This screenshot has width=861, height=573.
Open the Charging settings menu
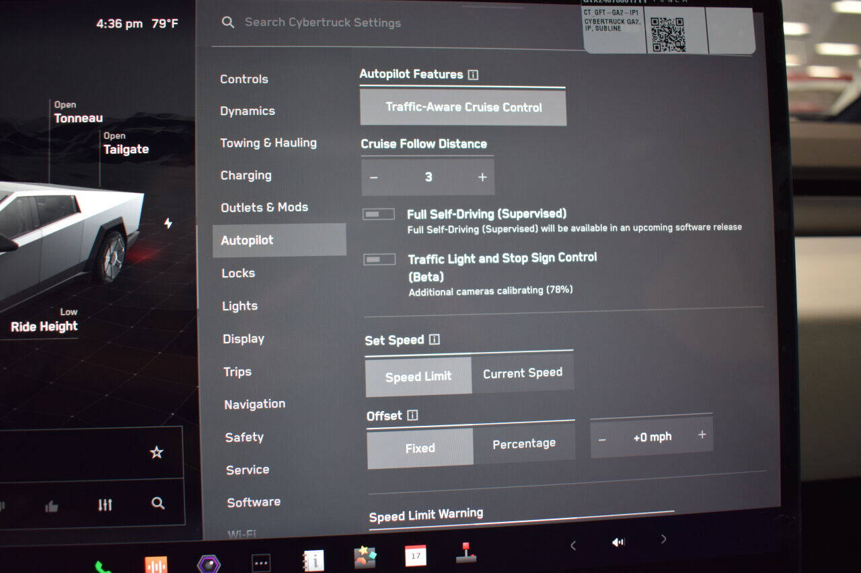[246, 175]
